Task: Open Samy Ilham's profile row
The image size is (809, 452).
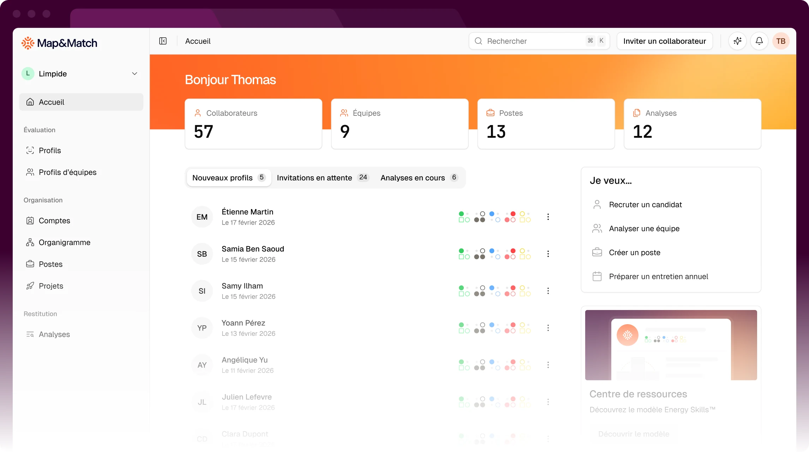Action: pyautogui.click(x=371, y=291)
